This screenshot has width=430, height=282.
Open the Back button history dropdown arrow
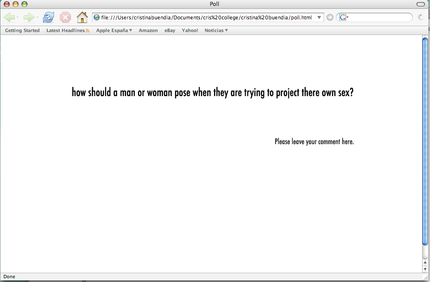[x=17, y=18]
